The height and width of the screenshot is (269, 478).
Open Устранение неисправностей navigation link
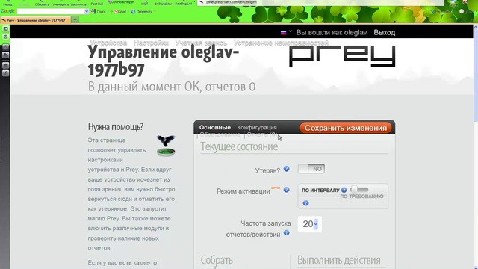tap(281, 43)
